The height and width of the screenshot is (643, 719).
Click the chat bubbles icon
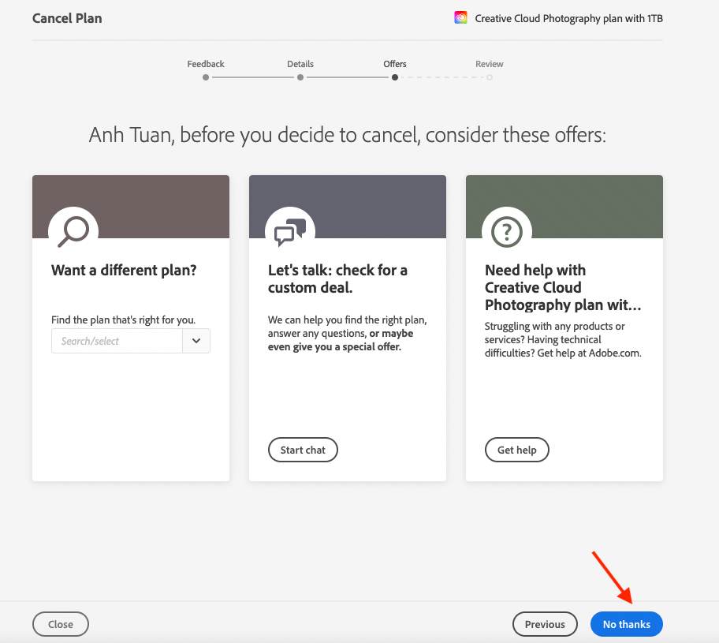point(290,231)
